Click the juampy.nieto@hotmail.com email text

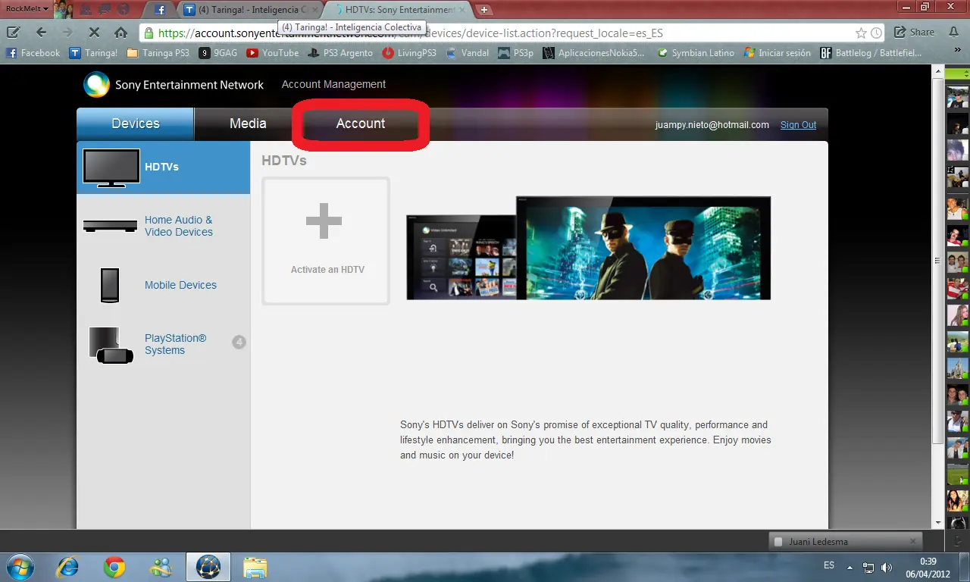pyautogui.click(x=712, y=125)
